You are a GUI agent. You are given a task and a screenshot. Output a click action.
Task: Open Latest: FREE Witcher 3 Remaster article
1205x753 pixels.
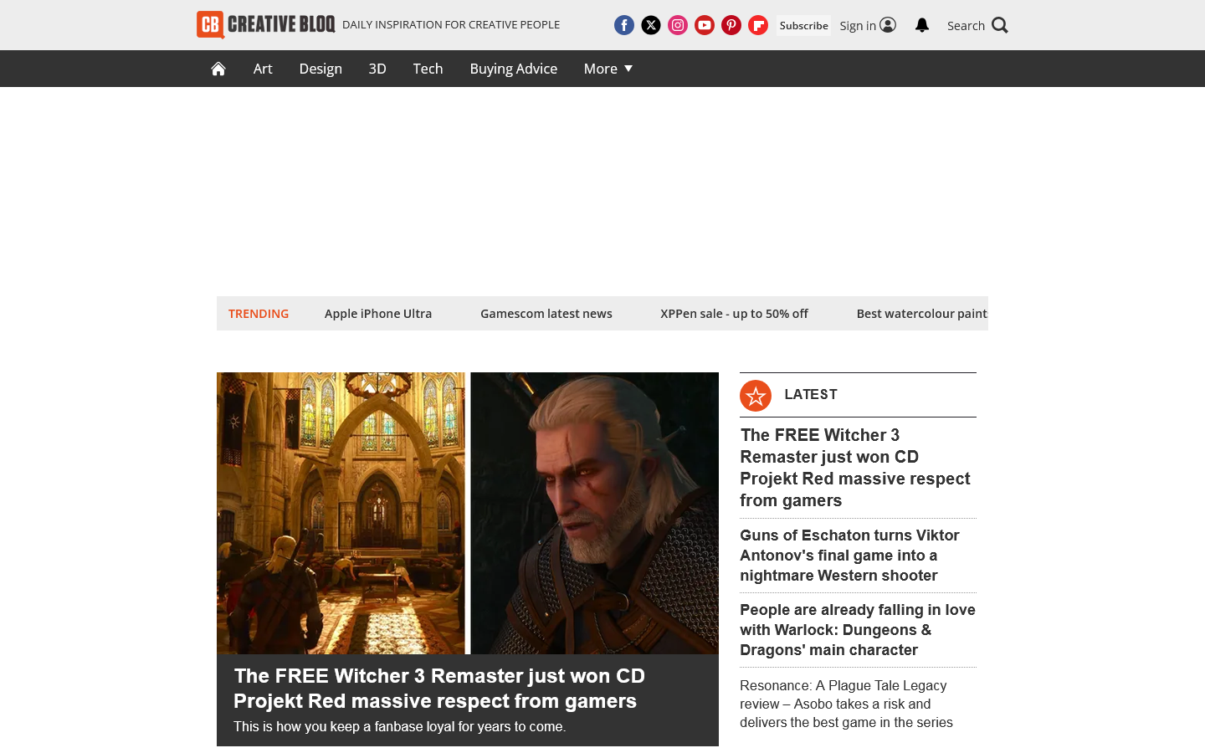855,468
